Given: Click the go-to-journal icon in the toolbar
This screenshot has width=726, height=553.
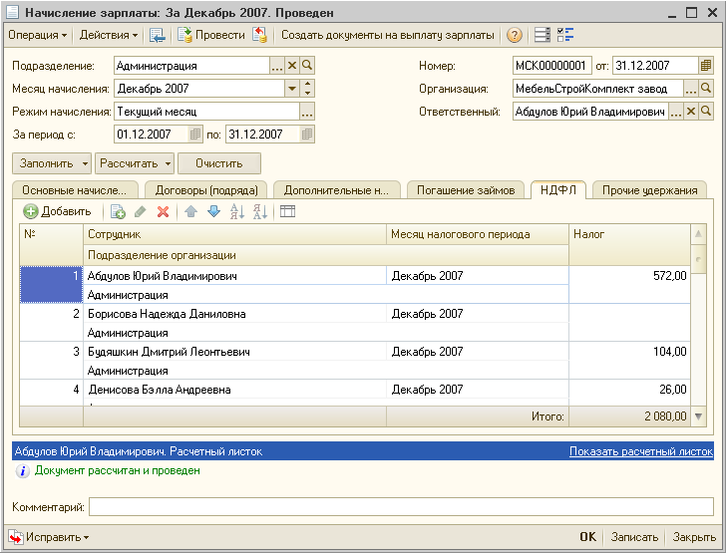Looking at the screenshot, I should 157,35.
